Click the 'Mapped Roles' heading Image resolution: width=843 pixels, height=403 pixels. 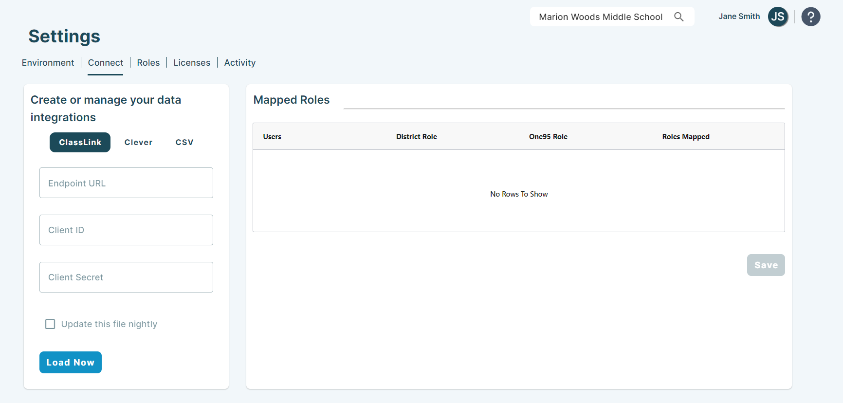coord(292,100)
